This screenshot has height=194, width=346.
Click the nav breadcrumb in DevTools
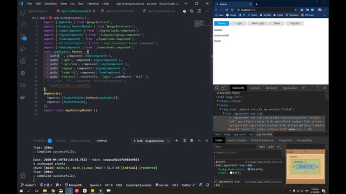point(251,134)
